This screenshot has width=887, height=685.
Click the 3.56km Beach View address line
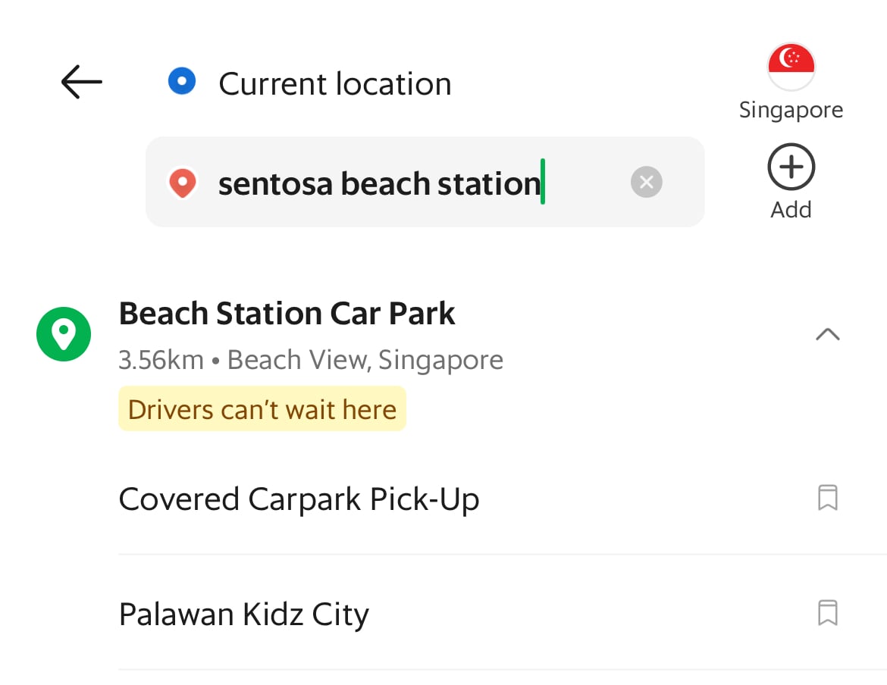(x=311, y=360)
